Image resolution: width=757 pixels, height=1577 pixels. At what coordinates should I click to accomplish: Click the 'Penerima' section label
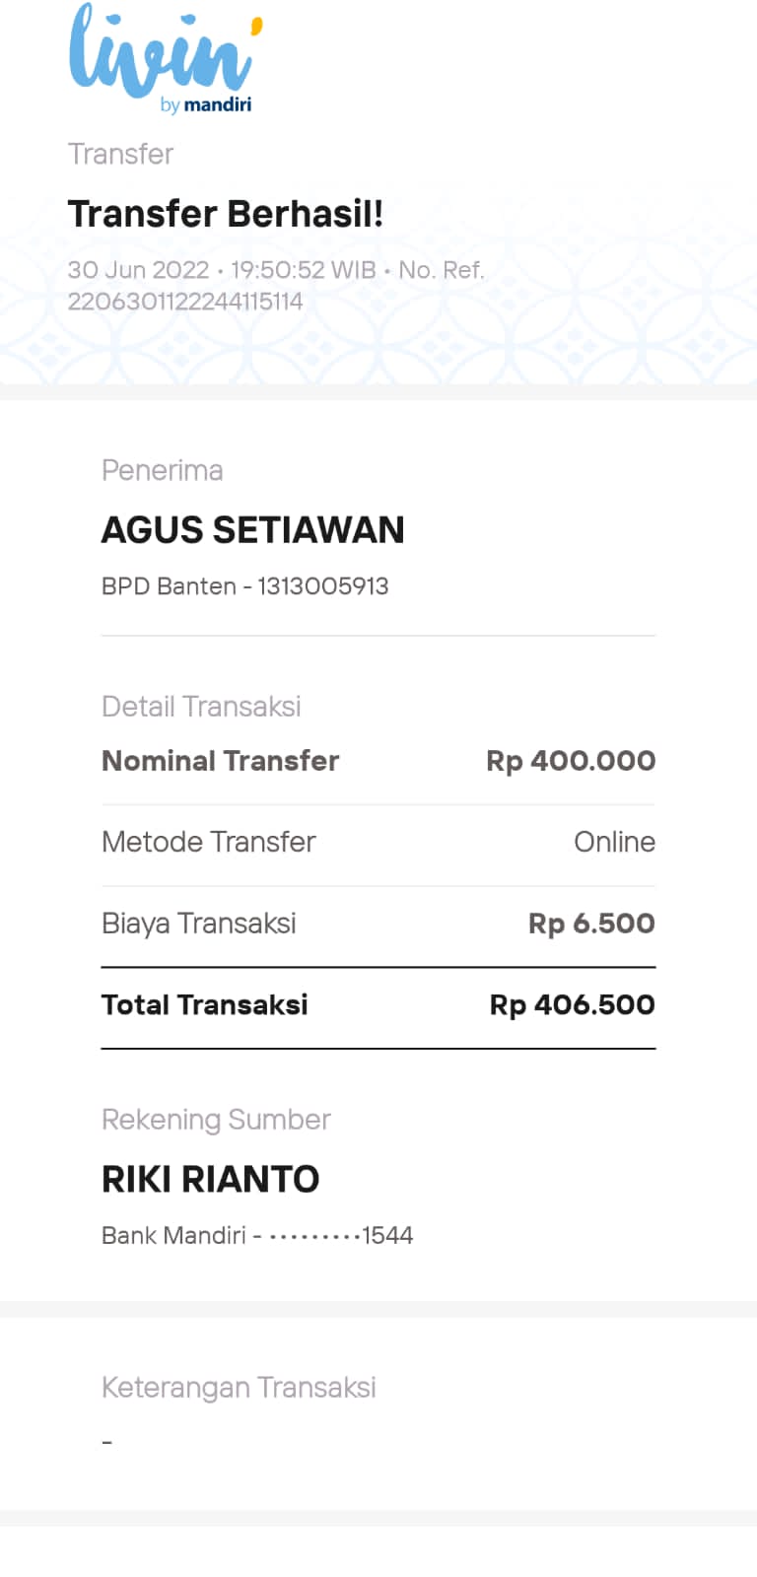coord(162,470)
